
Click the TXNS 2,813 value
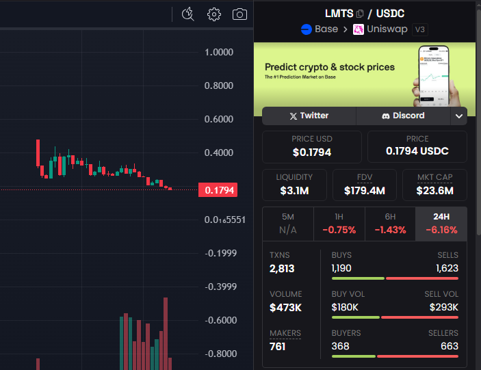(x=282, y=269)
